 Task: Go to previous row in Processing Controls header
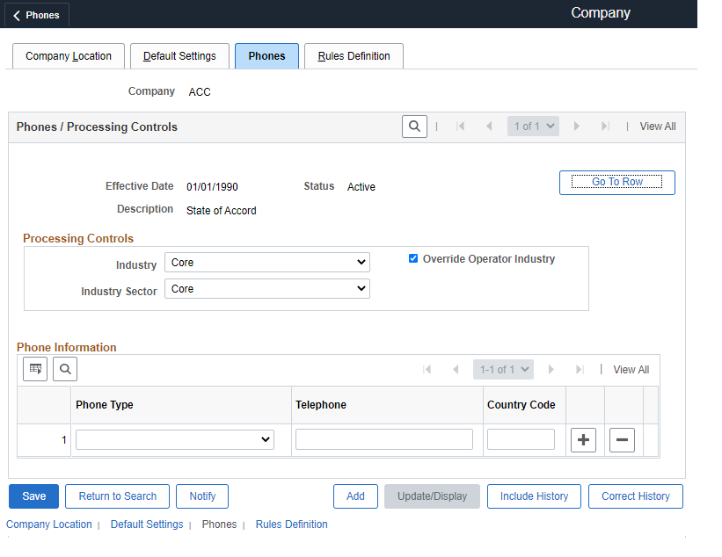pos(489,126)
